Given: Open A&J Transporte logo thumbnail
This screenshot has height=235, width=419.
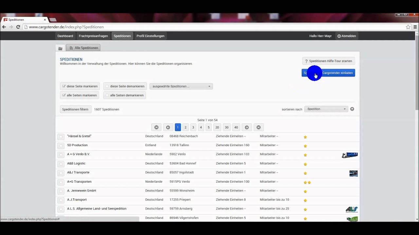Looking at the screenshot, I should tap(354, 173).
